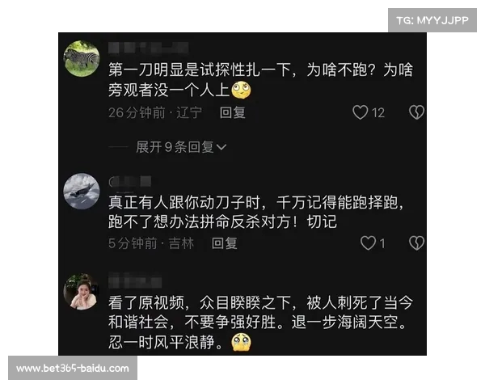The image size is (485, 388).
Task: Dislike the 5分钟前 comment with broken heart
Action: click(416, 243)
